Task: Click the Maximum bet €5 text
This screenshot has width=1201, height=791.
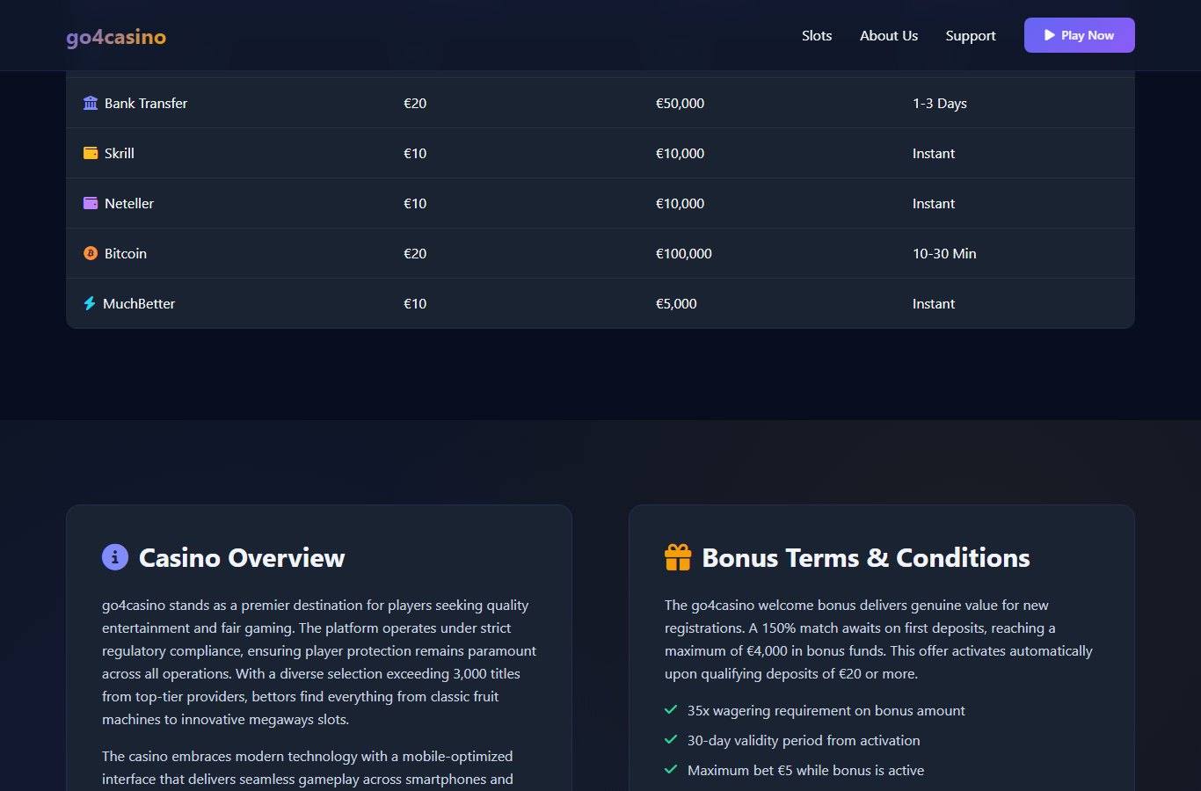Action: [x=805, y=770]
